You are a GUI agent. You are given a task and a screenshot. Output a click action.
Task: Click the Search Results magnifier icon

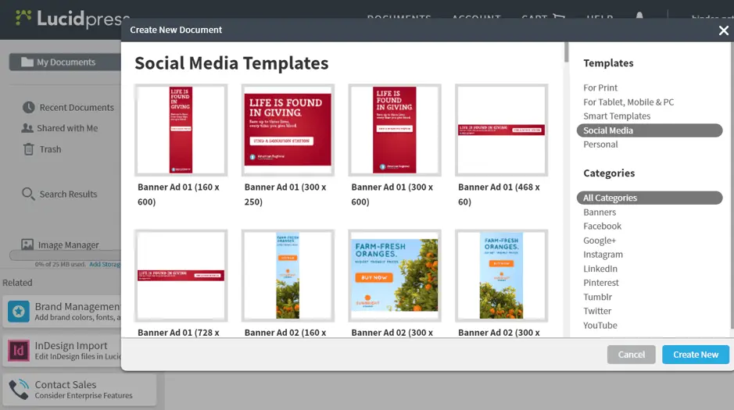click(x=28, y=194)
